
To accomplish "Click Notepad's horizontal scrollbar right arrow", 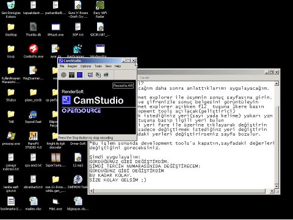I will pos(272,191).
